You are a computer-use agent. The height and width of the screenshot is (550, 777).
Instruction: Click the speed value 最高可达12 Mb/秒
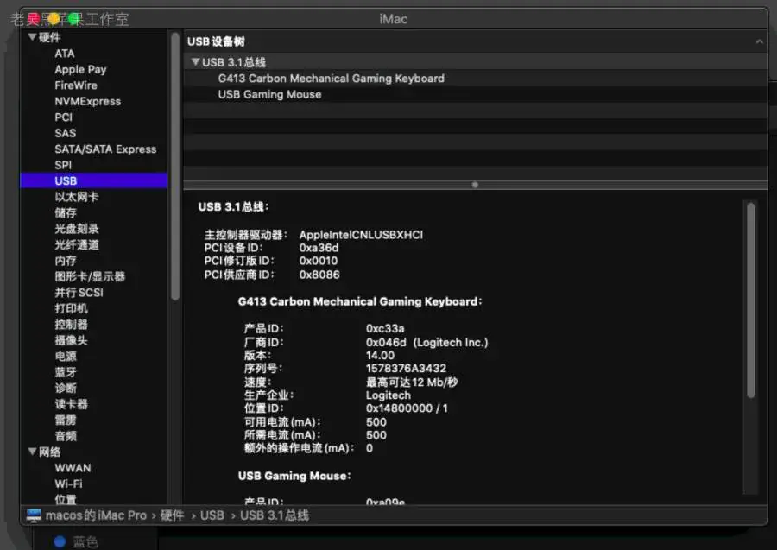412,382
